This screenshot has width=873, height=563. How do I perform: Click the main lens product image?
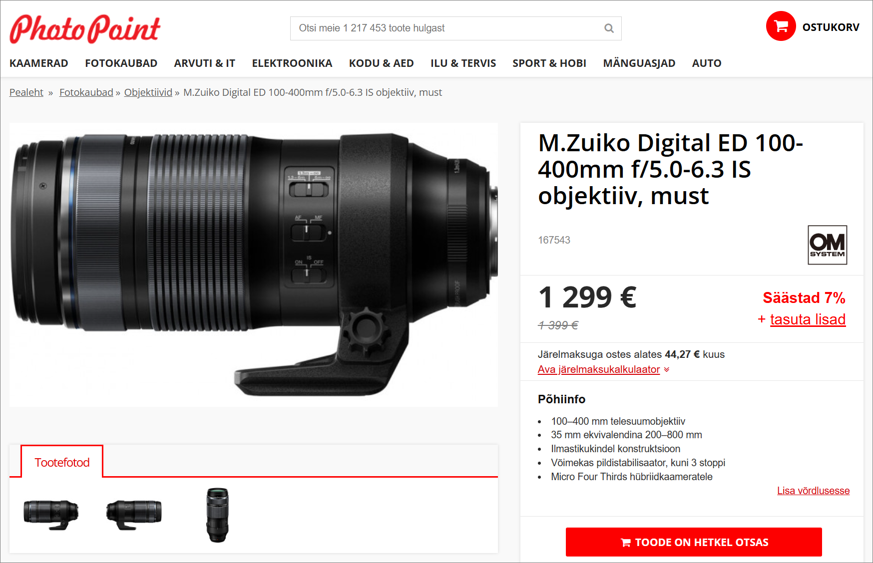[x=254, y=265]
